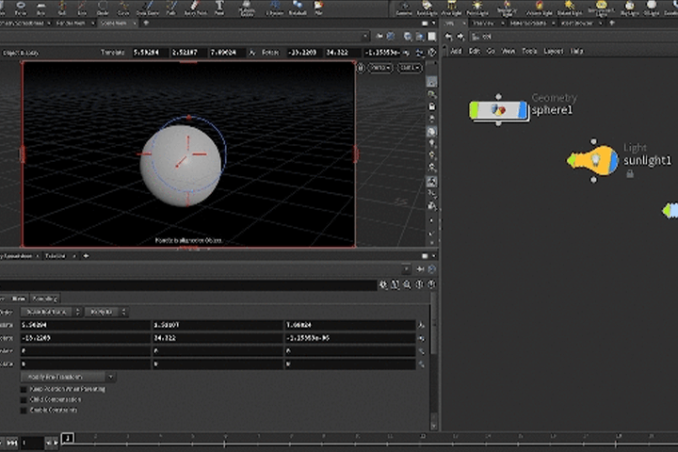678x452 pixels.
Task: Open Modify Pre-Transform dropdown arrow
Action: click(x=111, y=378)
